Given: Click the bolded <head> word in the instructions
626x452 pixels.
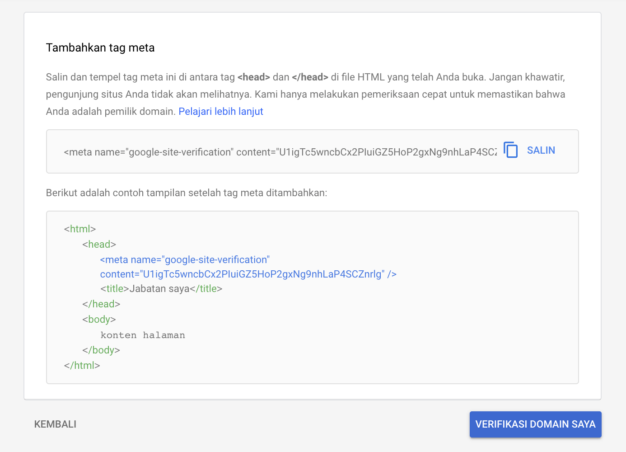Looking at the screenshot, I should tap(254, 77).
